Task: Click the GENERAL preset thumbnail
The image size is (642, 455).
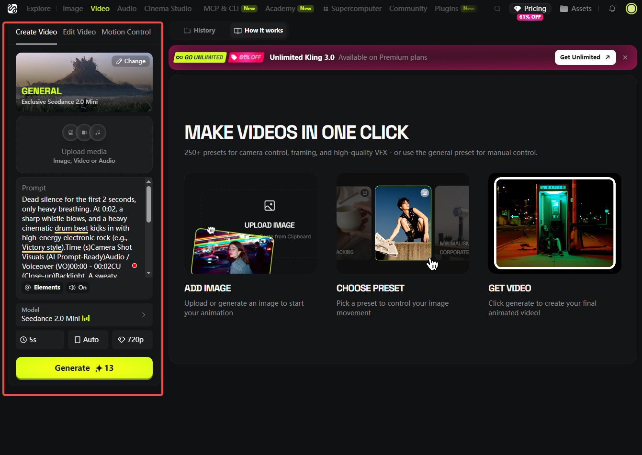Action: tap(84, 82)
